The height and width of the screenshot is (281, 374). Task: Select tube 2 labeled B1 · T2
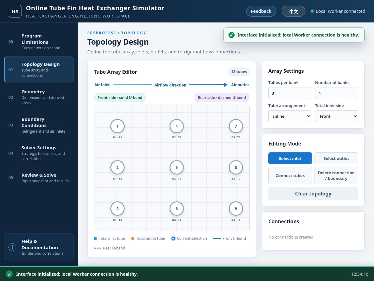[x=117, y=167]
